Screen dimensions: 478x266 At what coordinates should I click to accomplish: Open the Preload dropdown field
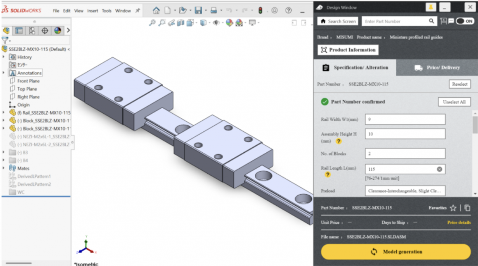click(x=405, y=191)
